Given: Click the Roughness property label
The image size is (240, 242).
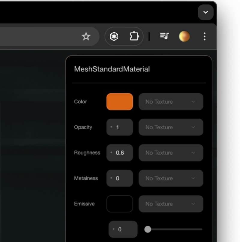Looking at the screenshot, I should click(87, 153).
